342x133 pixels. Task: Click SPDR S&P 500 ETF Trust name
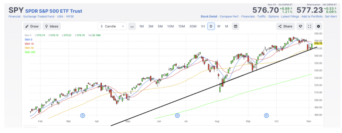[54, 11]
